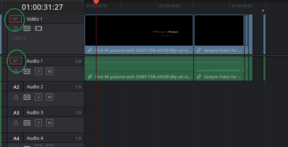Screen dimensions: 288x147
Task: Click the Clips 6 label
Action: pyautogui.click(x=20, y=38)
